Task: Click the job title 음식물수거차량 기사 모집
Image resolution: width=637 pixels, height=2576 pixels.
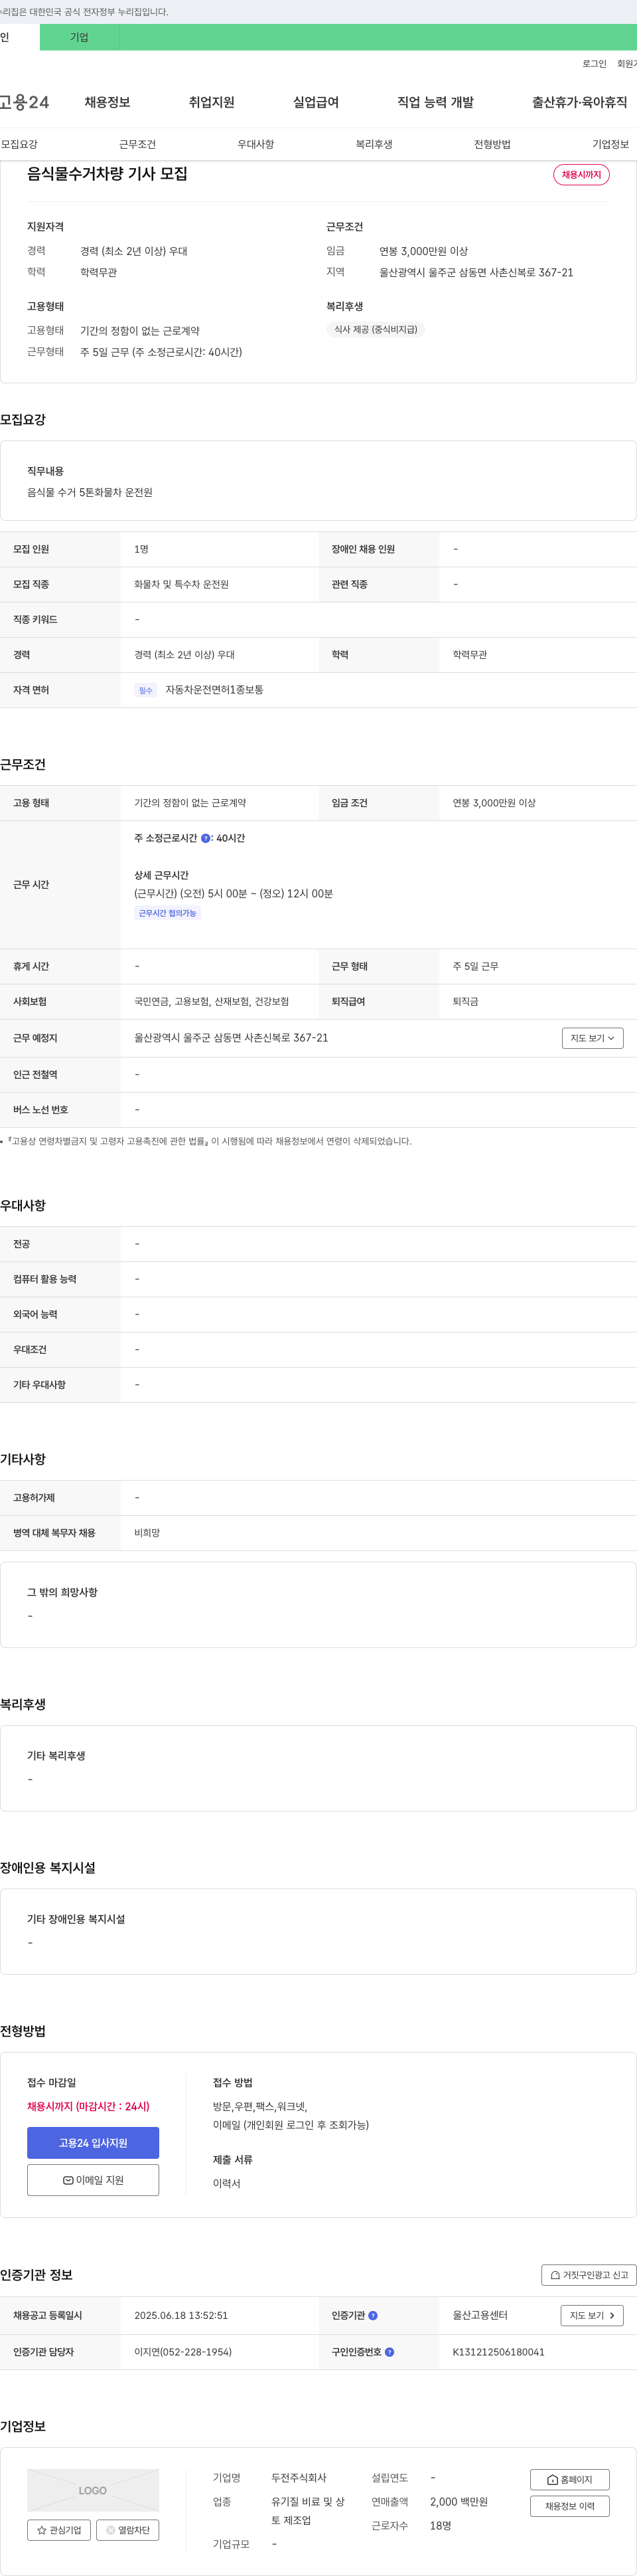Action: [107, 174]
